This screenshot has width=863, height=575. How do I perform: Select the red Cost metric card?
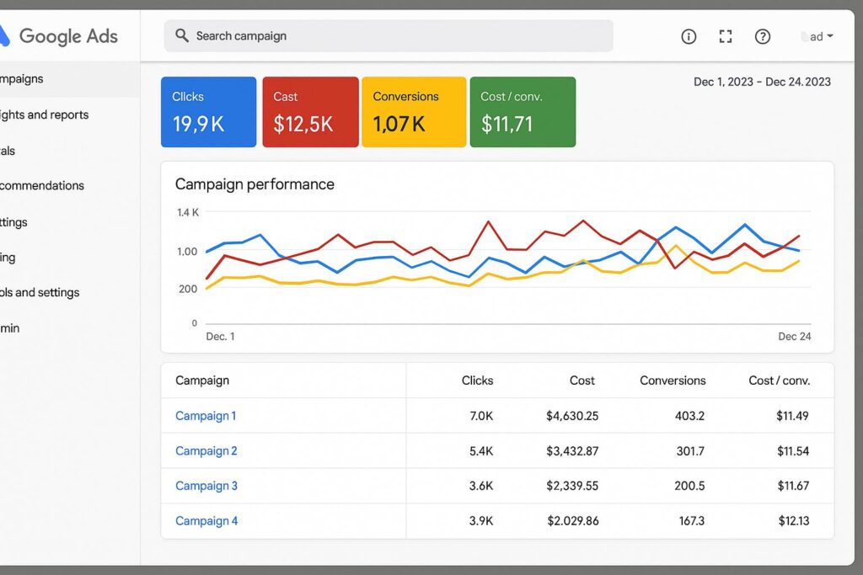(x=309, y=112)
